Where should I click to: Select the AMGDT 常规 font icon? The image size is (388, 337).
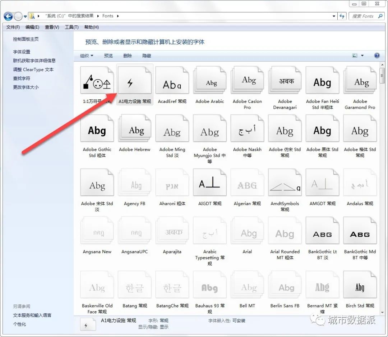[x=322, y=182]
